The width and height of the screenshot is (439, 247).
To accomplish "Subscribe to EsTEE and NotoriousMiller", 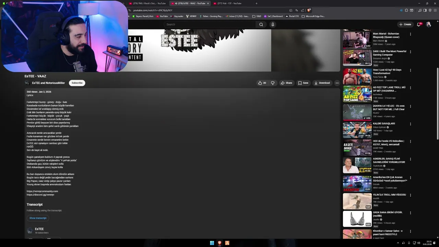I will click(x=77, y=83).
